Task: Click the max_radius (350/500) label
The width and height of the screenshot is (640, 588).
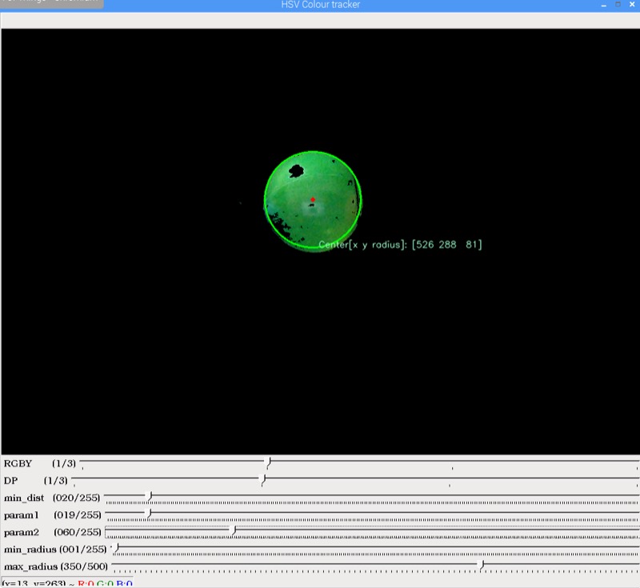Action: [56, 566]
